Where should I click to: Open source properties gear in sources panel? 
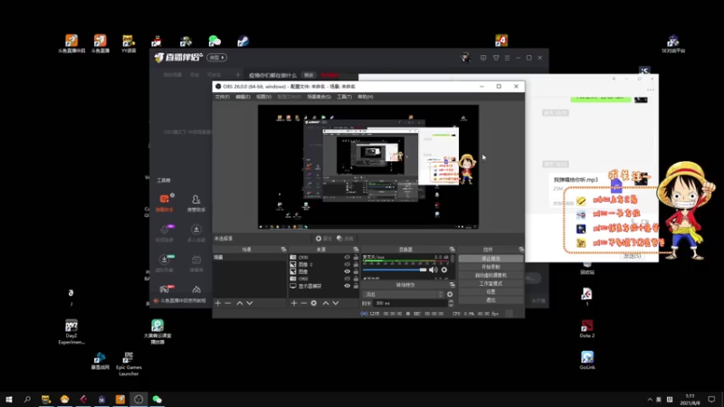pyautogui.click(x=314, y=303)
